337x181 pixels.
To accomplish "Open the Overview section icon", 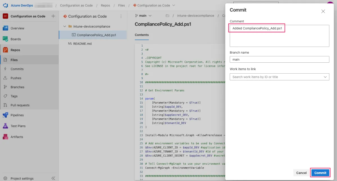I will coord(5,28).
